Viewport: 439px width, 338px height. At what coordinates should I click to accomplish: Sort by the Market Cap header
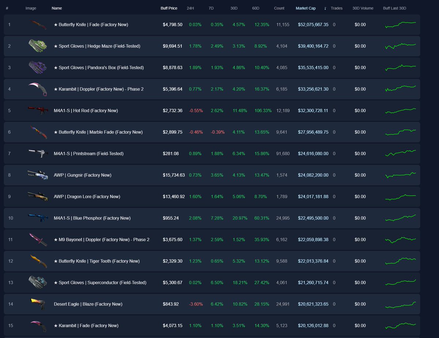305,8
